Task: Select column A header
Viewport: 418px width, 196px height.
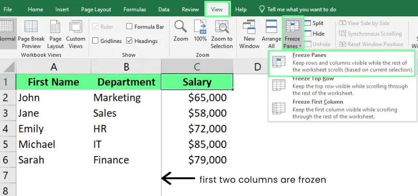Action: click(x=54, y=67)
